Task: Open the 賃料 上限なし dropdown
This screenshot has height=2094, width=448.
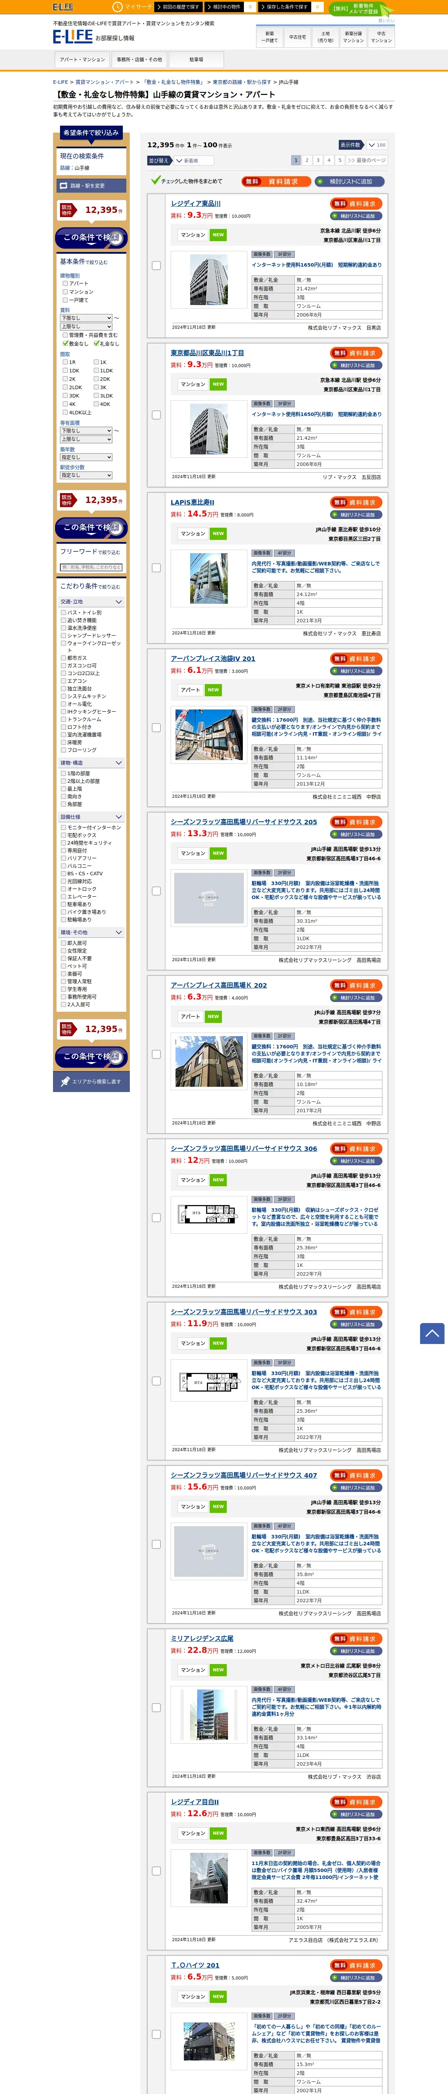Action: 86,326
